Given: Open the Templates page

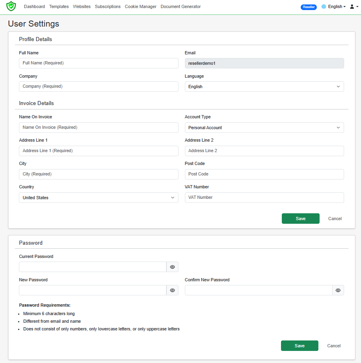Looking at the screenshot, I should 59,6.
